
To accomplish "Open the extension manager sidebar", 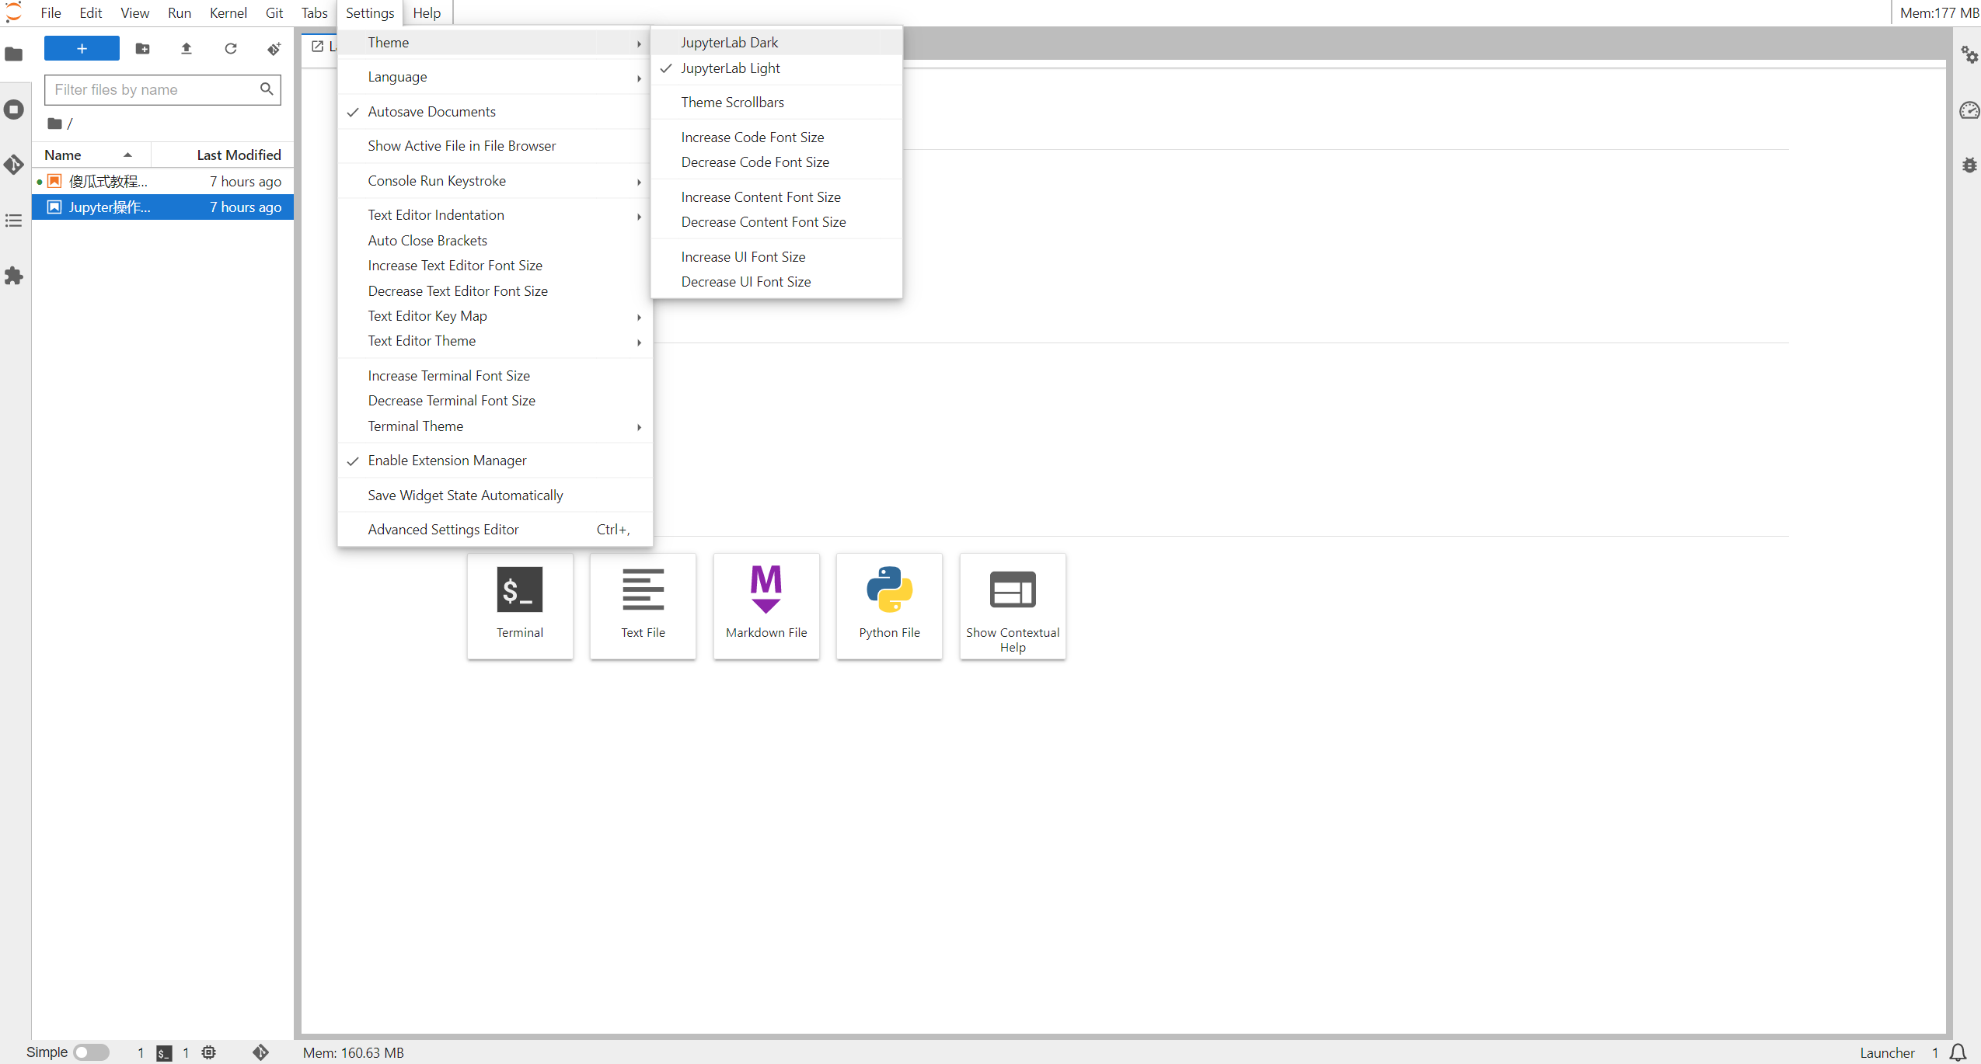I will [x=14, y=276].
